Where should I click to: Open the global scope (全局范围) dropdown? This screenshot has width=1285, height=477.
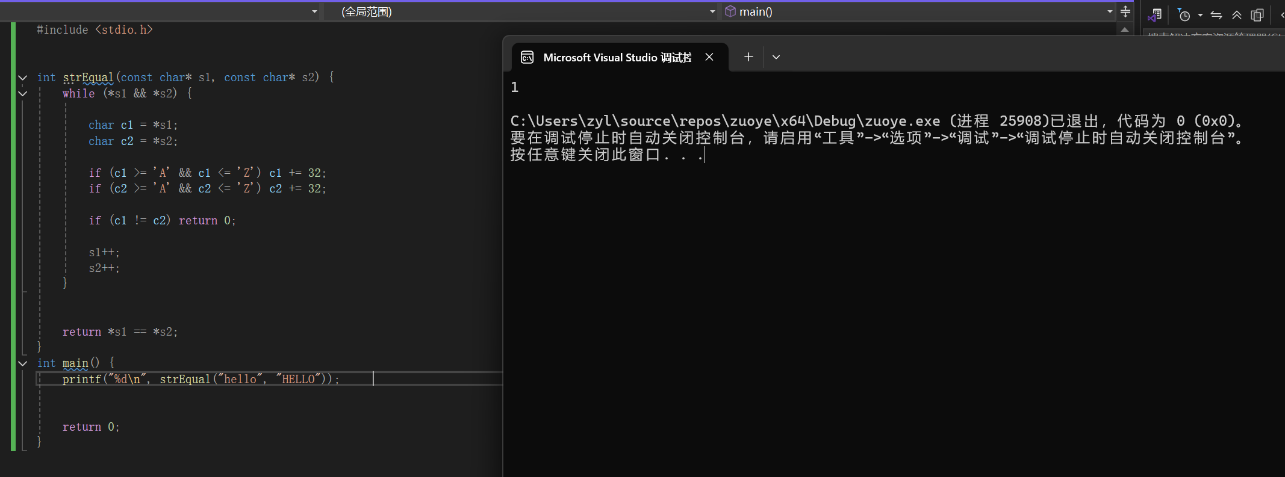521,11
